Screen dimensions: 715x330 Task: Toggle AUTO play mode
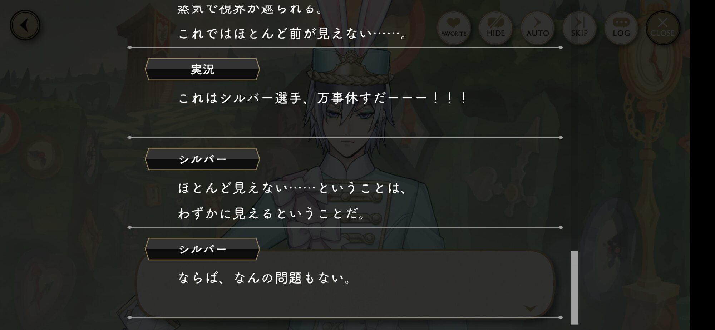537,28
